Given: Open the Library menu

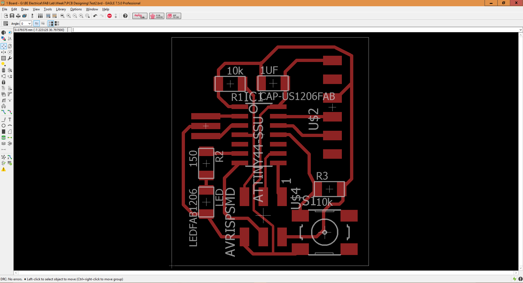Looking at the screenshot, I should [61, 9].
